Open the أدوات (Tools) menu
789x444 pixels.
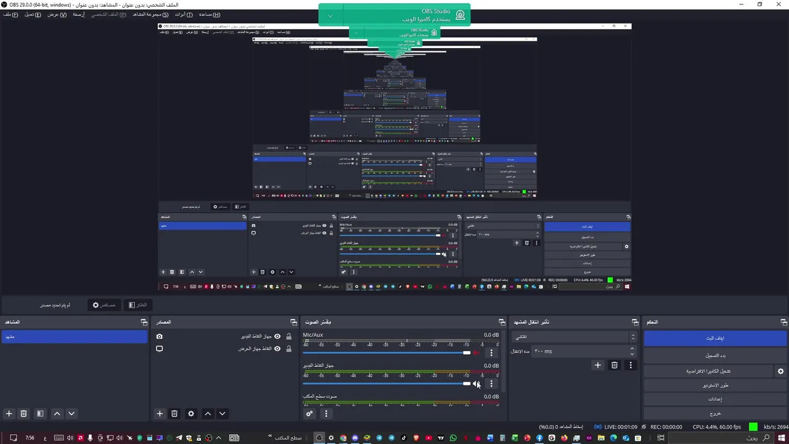tap(184, 14)
